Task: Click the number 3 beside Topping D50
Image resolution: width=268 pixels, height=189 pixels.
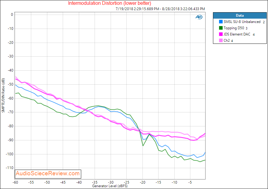Action: tap(247, 28)
